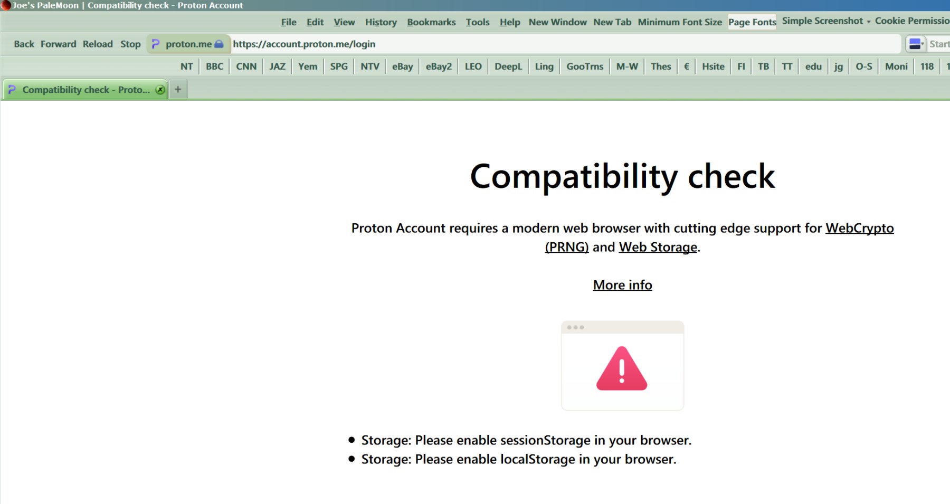Screen dimensions: 950x504
Task: Open the JAZ bookmark
Action: pos(277,66)
